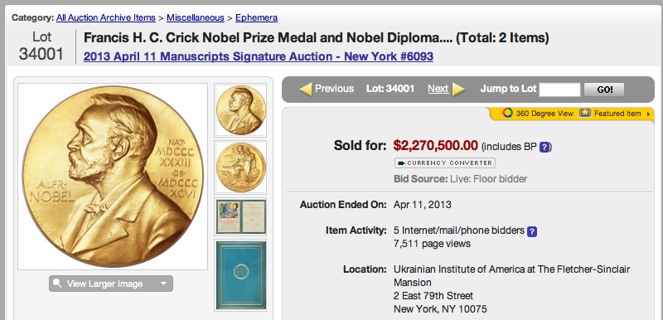Expand the View Larger Image dropdown arrow
The width and height of the screenshot is (663, 320).
coord(163,284)
